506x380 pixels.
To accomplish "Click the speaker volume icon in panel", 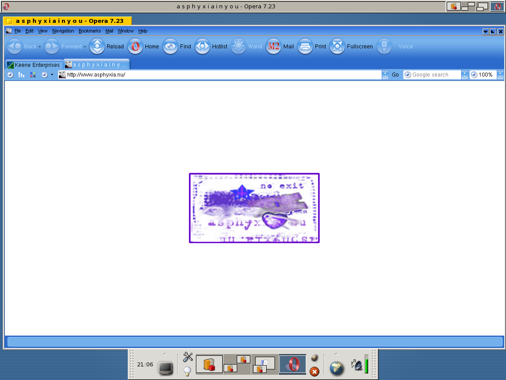I will pos(357,365).
